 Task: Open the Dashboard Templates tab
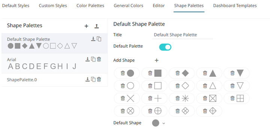click(235, 6)
